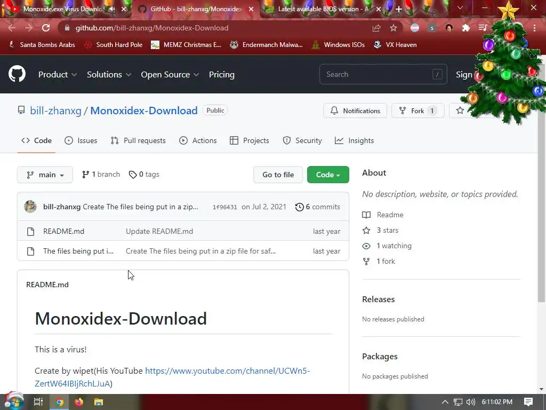The image size is (546, 410).
Task: Open a new browser tab
Action: pyautogui.click(x=399, y=9)
